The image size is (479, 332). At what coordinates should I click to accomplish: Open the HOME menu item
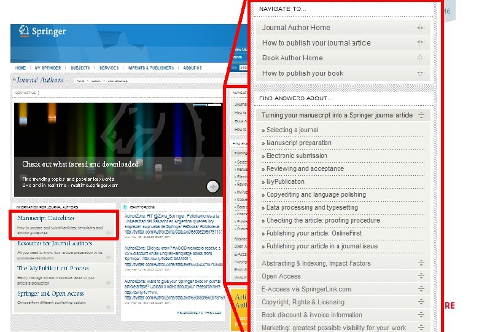tap(20, 68)
